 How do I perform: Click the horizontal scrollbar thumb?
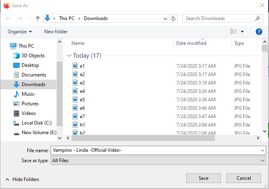(143, 138)
